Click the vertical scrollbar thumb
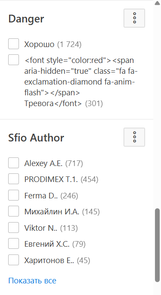Screen dimensions: 161x295 157,245
